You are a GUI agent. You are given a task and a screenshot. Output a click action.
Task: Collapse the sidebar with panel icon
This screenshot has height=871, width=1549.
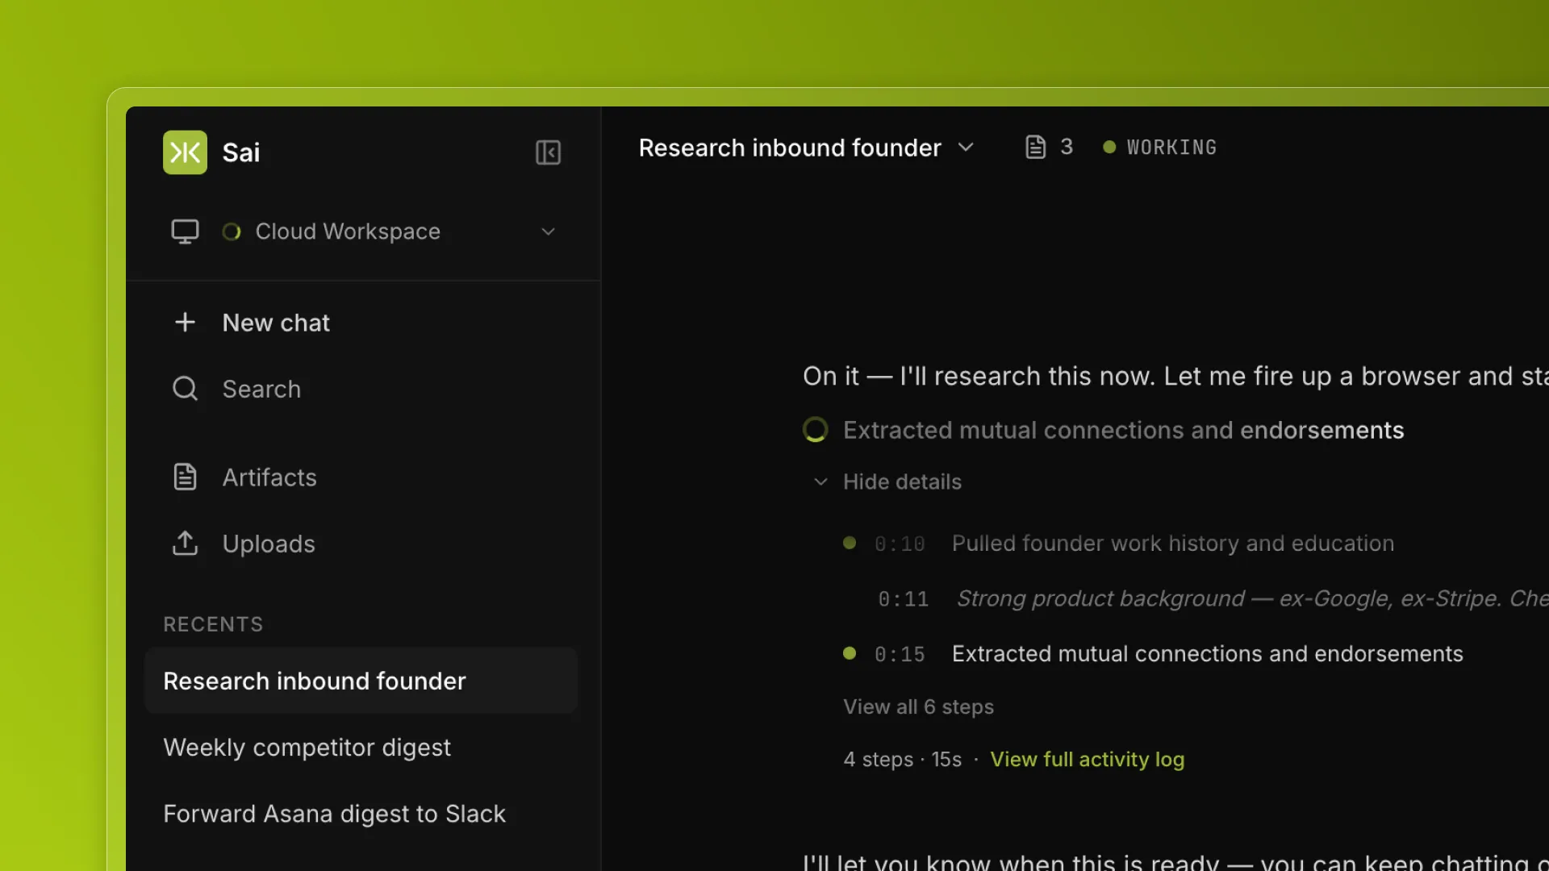(x=548, y=152)
